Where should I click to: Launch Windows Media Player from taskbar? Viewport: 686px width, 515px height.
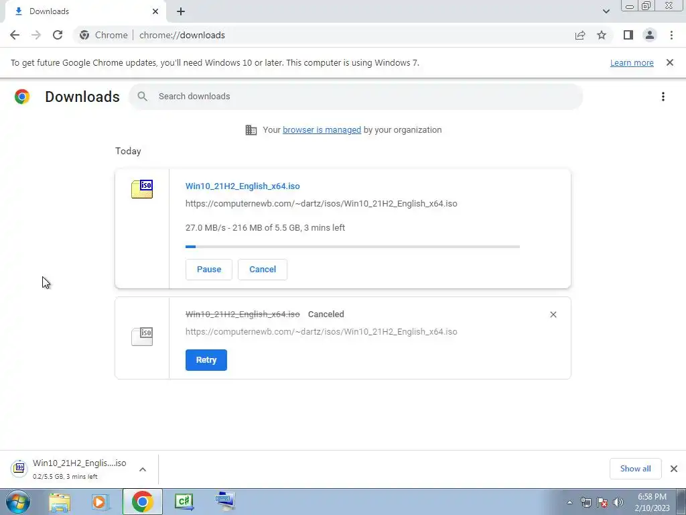100,502
